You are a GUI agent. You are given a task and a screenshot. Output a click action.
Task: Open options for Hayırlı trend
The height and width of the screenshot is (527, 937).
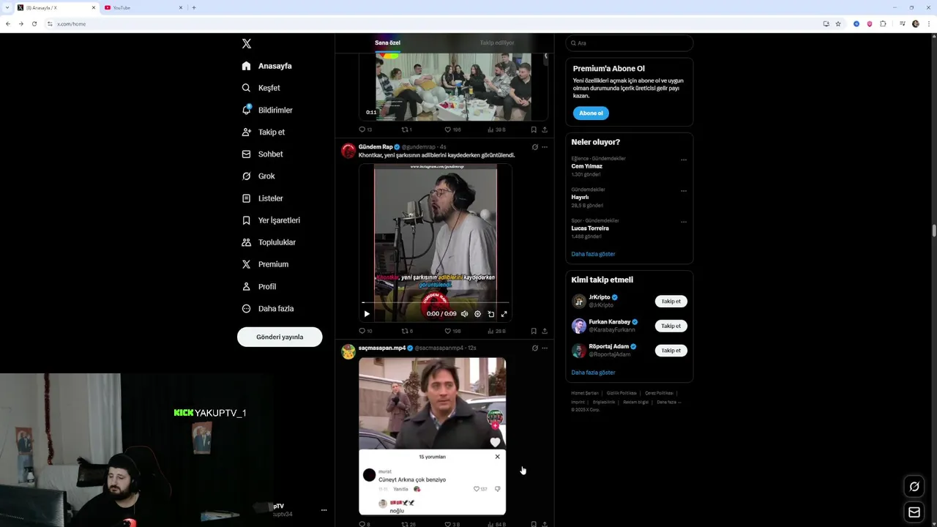[x=684, y=191]
